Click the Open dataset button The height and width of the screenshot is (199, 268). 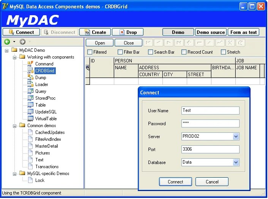click(99, 43)
